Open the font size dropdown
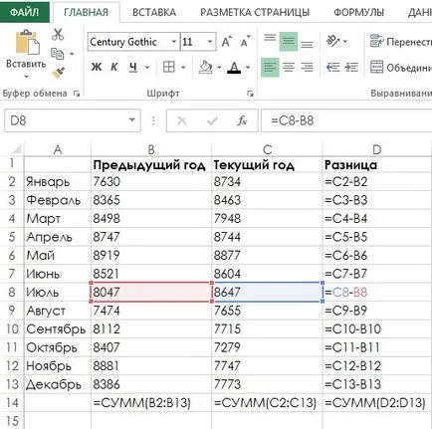Viewport: 432px width, 429px height. 210,42
